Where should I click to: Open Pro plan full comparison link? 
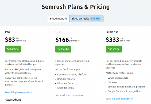(x=19, y=92)
